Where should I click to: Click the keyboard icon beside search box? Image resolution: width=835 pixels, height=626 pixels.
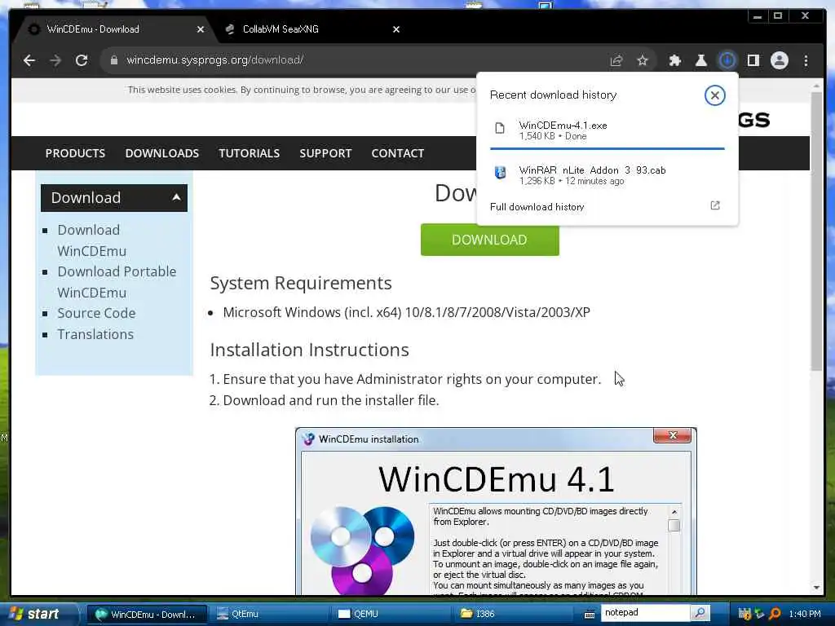click(x=590, y=614)
